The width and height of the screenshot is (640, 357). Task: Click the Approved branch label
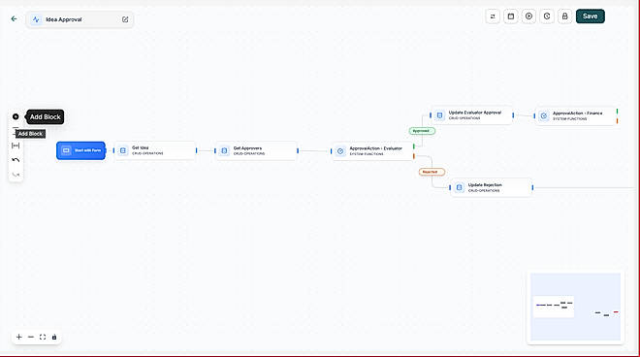(422, 131)
